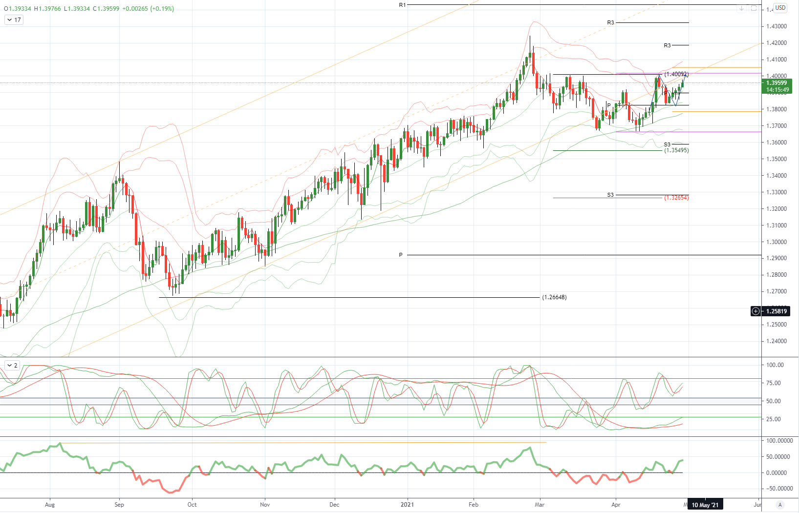799x513 pixels.
Task: Maximize the main chart pane
Action: click(754, 8)
